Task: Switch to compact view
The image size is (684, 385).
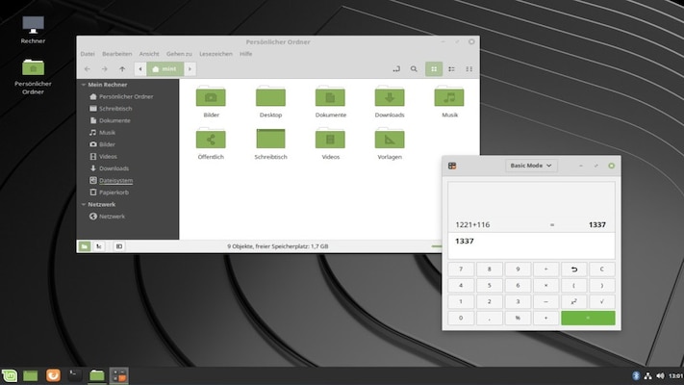Action: pos(469,69)
